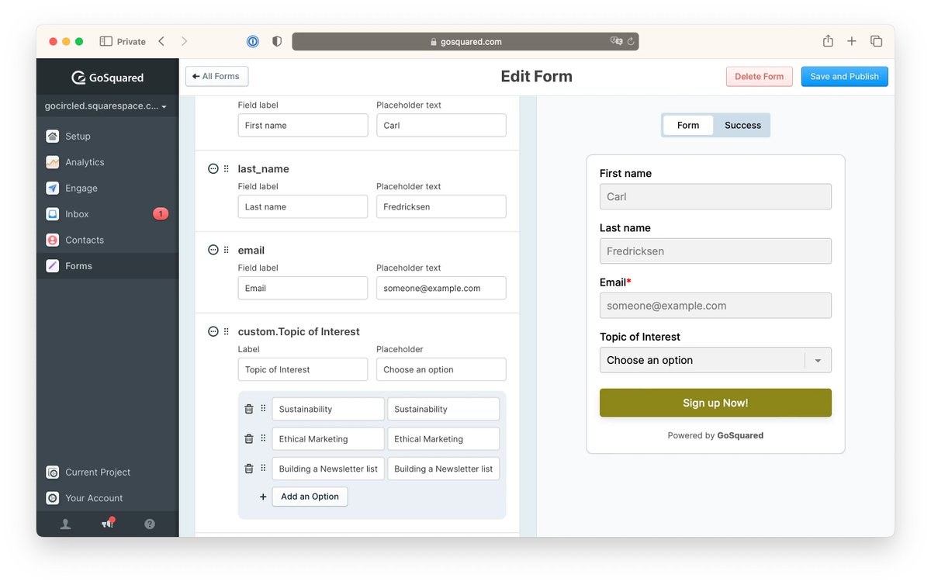Click the Carl placeholder text input in editor
The width and height of the screenshot is (931, 585).
[x=441, y=126]
